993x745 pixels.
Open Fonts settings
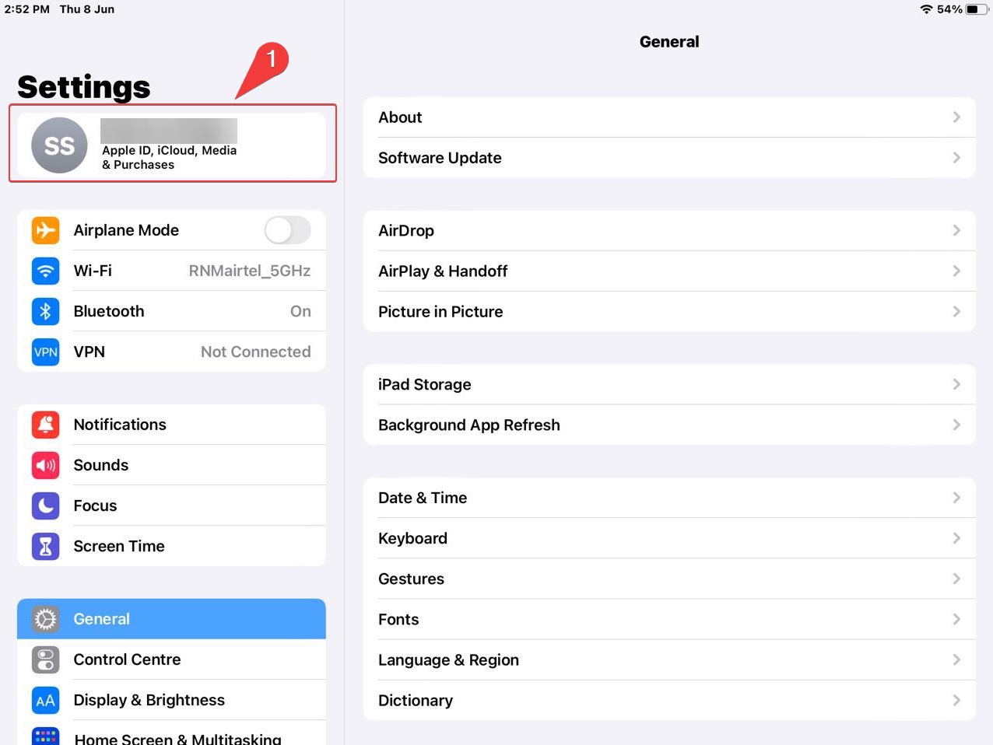click(669, 620)
